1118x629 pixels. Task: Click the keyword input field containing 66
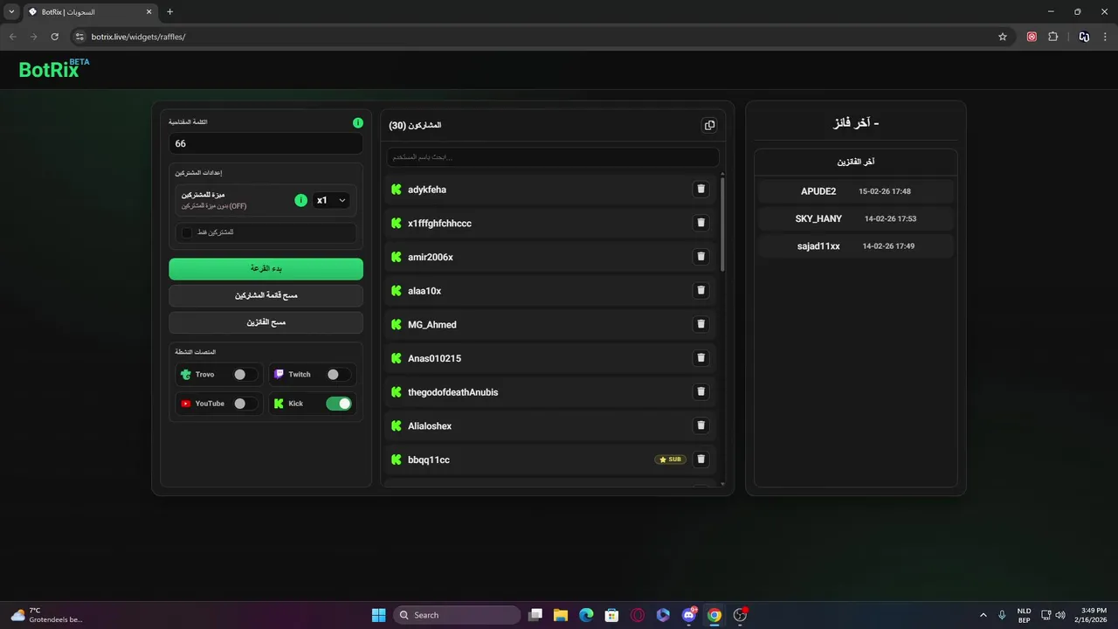pos(266,143)
